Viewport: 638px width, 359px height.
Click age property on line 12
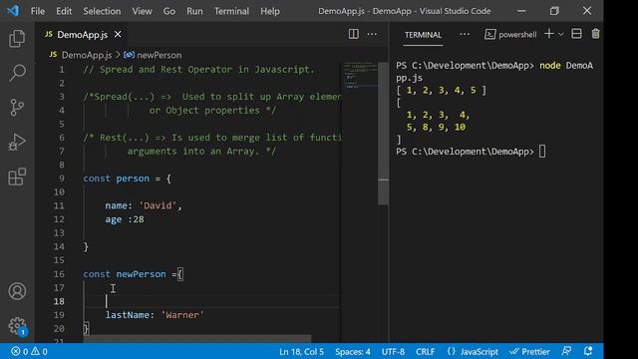[113, 219]
